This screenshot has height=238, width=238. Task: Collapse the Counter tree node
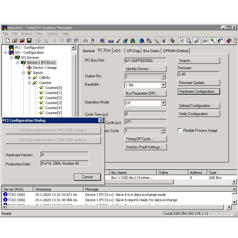click(x=30, y=83)
